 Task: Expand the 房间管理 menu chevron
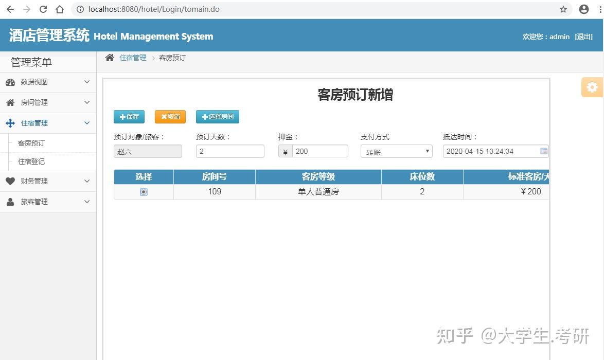[x=87, y=102]
